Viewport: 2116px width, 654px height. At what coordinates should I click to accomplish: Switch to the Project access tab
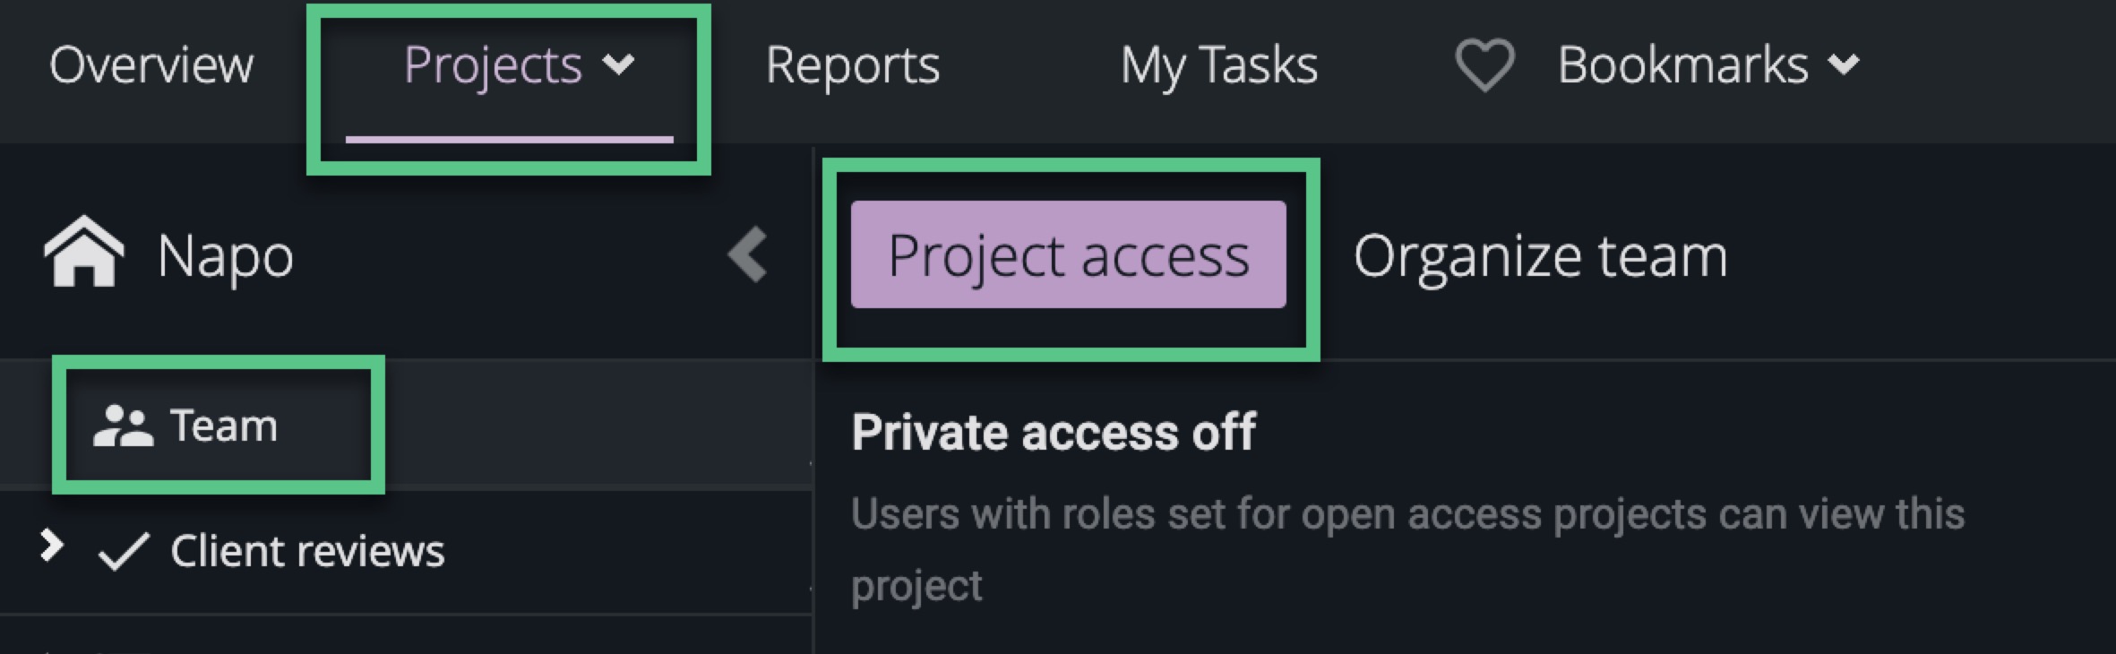pyautogui.click(x=1068, y=255)
